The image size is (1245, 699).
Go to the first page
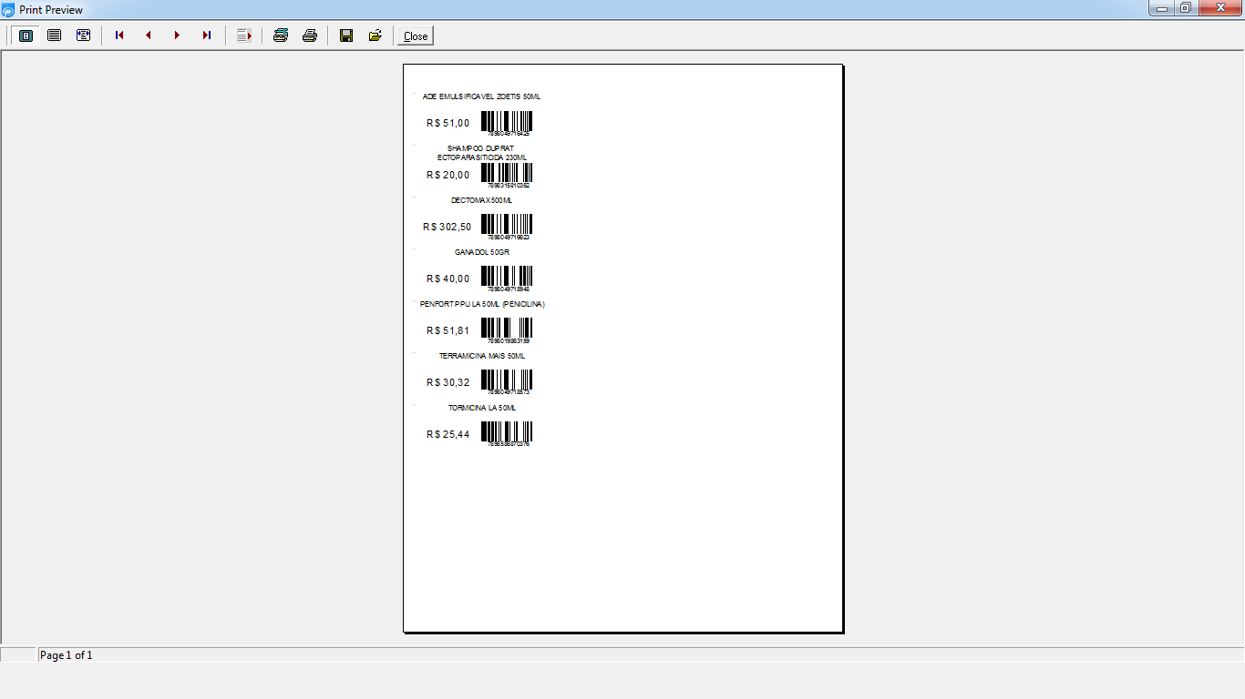(119, 35)
